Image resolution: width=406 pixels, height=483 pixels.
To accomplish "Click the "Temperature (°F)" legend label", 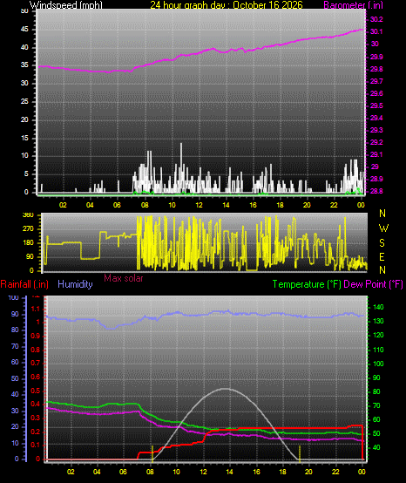I will click(x=307, y=284).
